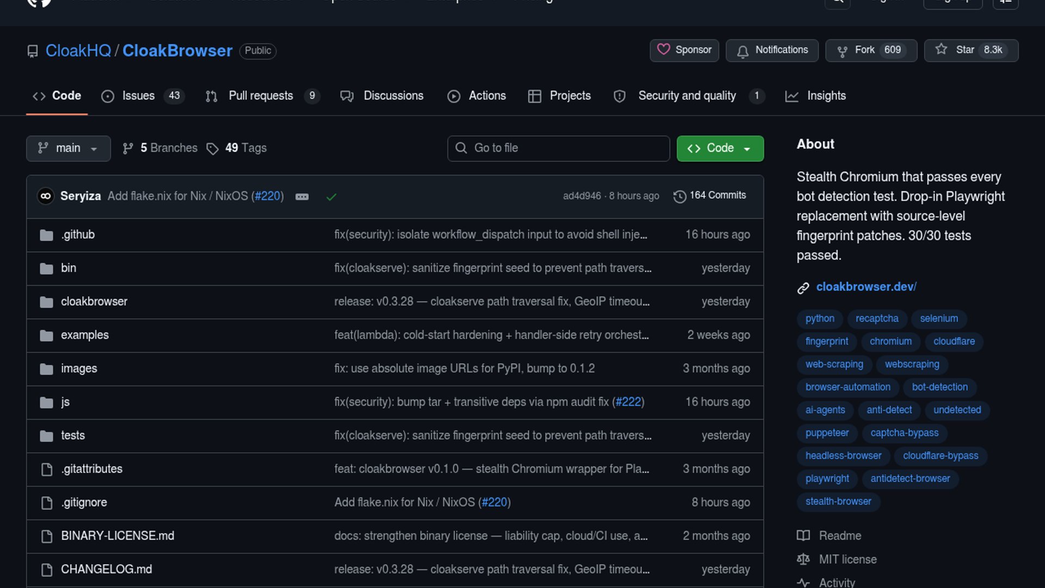The height and width of the screenshot is (588, 1045).
Task: Click the CHANGELOG.md file icon
Action: [x=47, y=569]
